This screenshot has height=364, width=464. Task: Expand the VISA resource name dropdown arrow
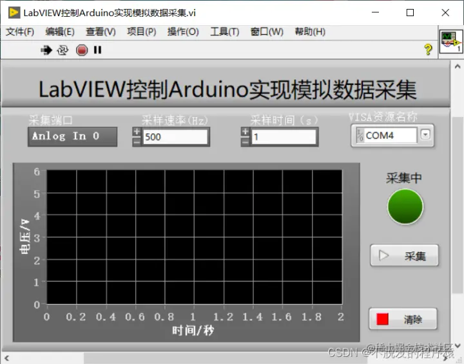tap(425, 135)
